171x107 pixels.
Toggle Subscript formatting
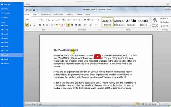coord(44,25)
